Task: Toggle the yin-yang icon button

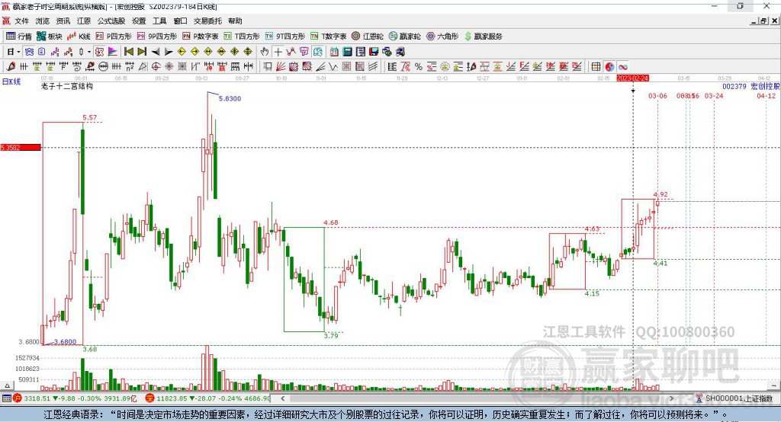Action: tap(609, 67)
